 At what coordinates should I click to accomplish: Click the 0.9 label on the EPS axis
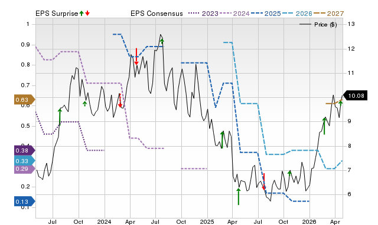pos(25,45)
